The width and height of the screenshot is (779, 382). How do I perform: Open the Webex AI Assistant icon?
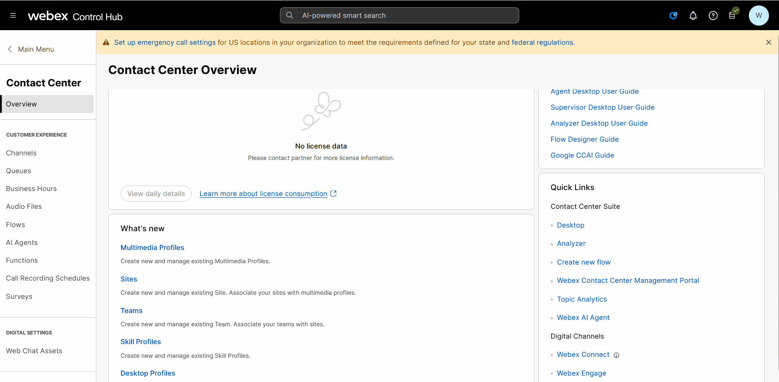point(673,16)
